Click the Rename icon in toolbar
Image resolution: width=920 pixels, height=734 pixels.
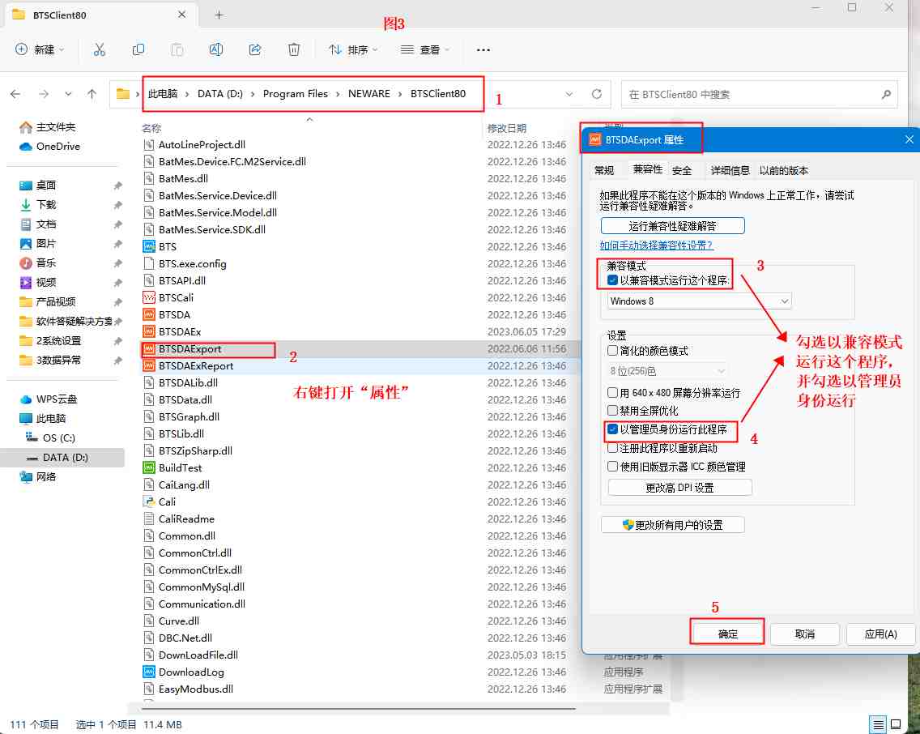[x=216, y=50]
